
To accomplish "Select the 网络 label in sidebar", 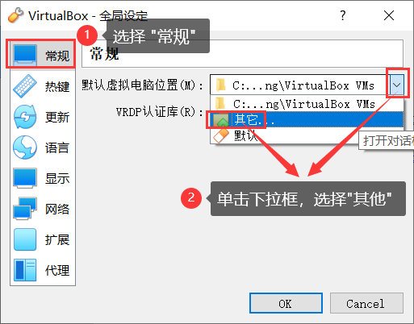I will point(57,209).
